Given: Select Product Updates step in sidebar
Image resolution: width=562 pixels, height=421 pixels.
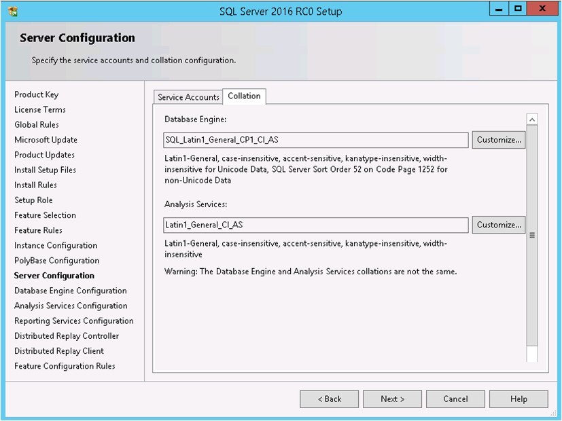Looking at the screenshot, I should (44, 155).
